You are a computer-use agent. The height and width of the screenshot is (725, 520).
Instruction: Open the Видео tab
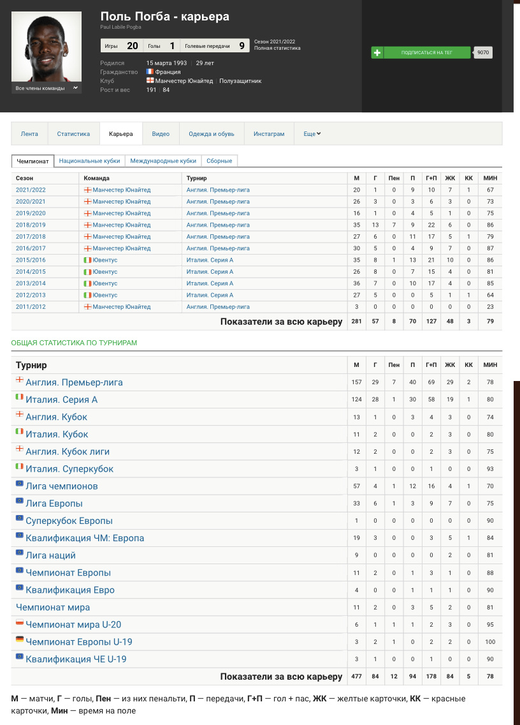coord(161,133)
